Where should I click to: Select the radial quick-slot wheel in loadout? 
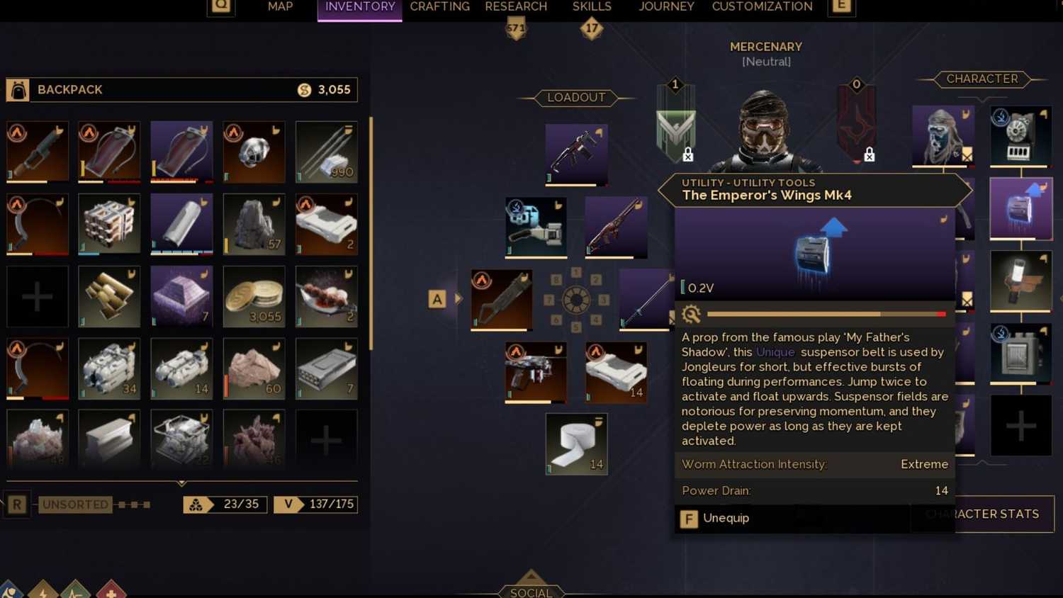point(575,300)
